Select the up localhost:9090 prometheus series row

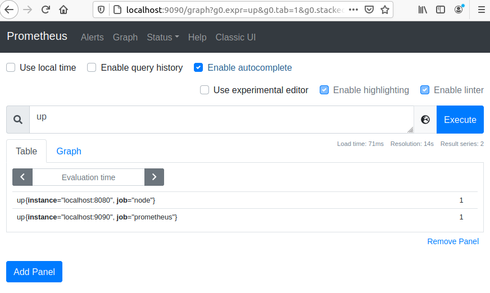pos(245,217)
